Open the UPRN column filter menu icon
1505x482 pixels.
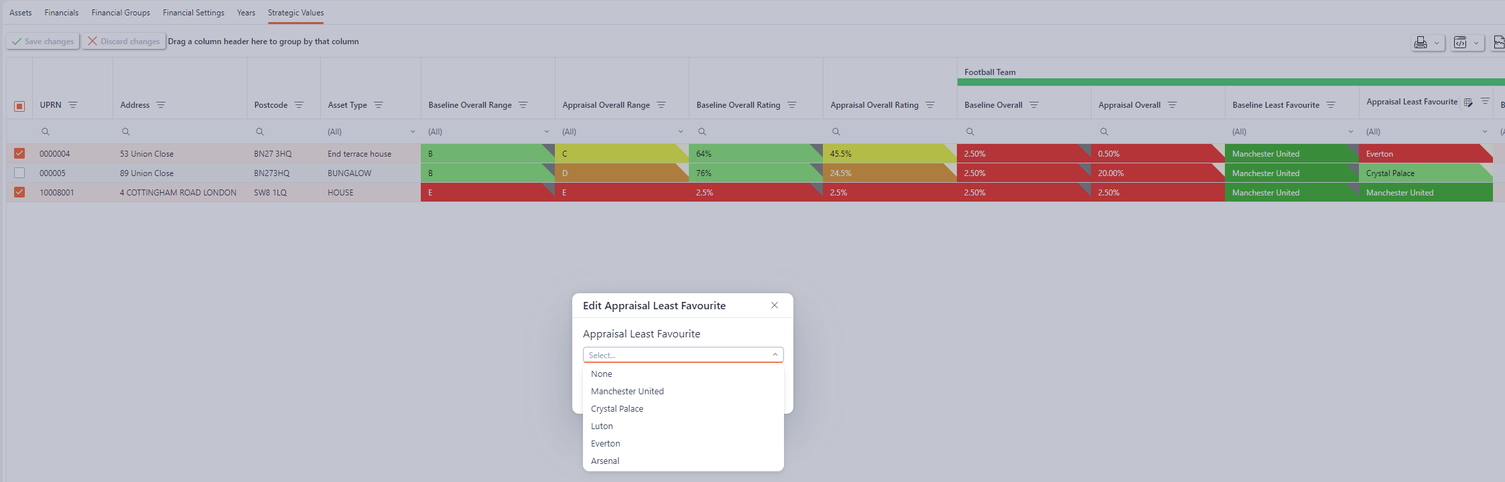[73, 105]
